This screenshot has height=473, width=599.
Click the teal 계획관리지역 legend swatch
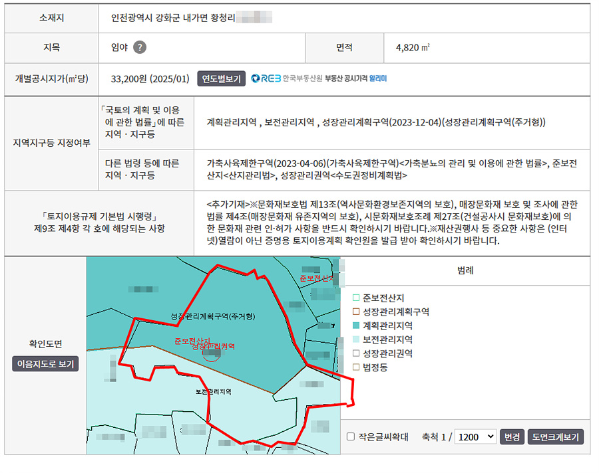[356, 326]
